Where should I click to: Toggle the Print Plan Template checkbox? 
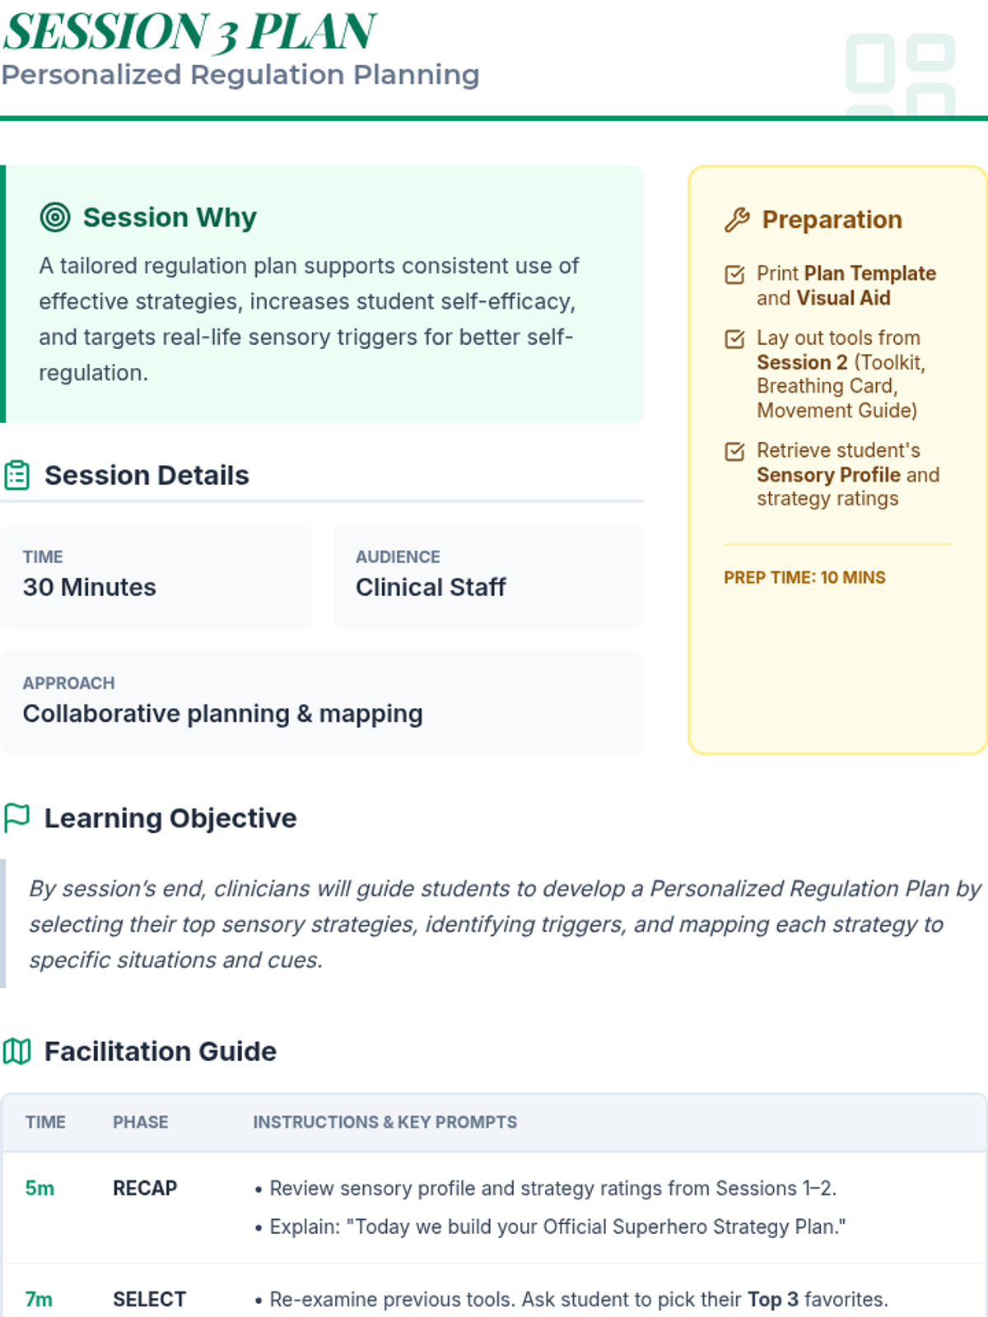pos(734,274)
